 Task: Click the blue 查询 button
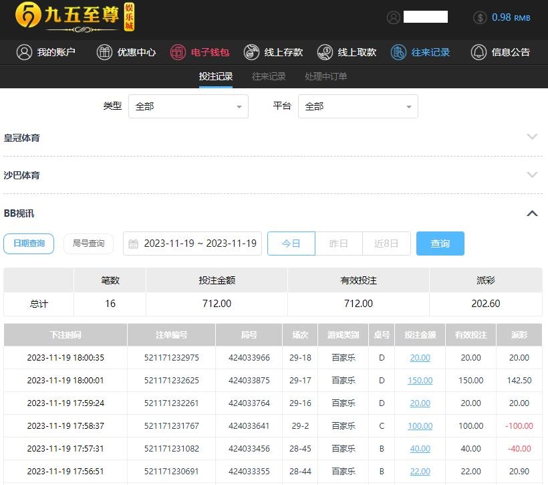tap(440, 244)
